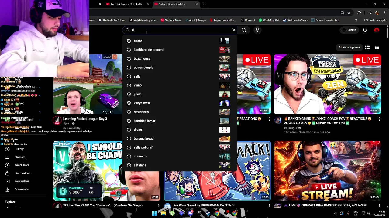Viewport: 389px width, 218px height.
Task: Open Liked videos in the sidebar
Action: pyautogui.click(x=22, y=173)
